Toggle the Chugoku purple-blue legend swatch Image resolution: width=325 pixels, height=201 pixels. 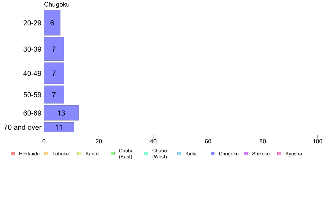point(213,153)
